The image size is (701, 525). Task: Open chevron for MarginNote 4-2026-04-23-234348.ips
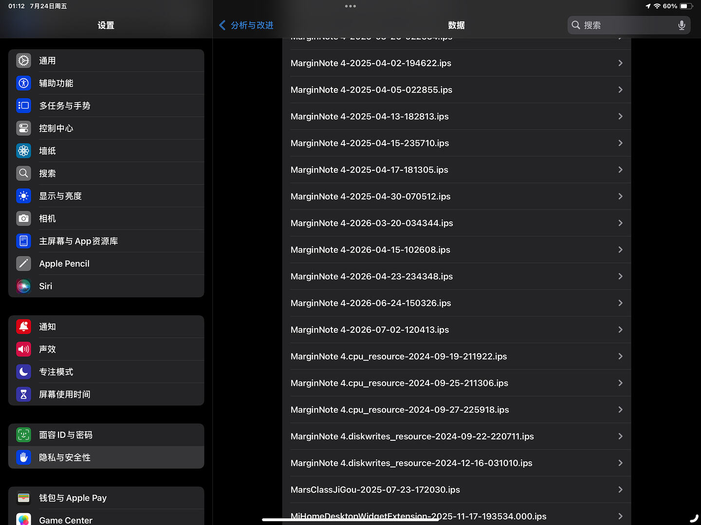coord(620,276)
